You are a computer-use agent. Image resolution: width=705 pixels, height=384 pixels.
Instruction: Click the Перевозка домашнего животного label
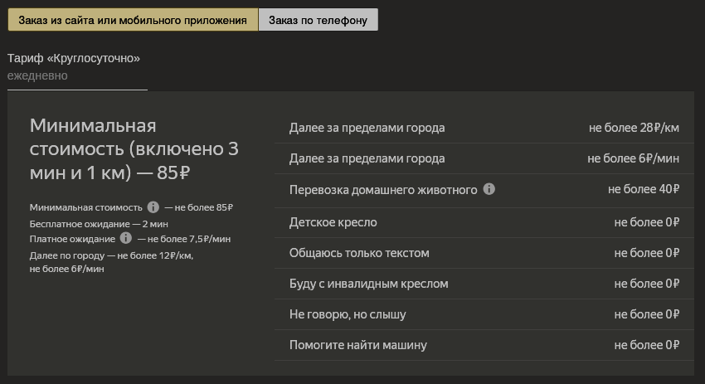tap(383, 189)
